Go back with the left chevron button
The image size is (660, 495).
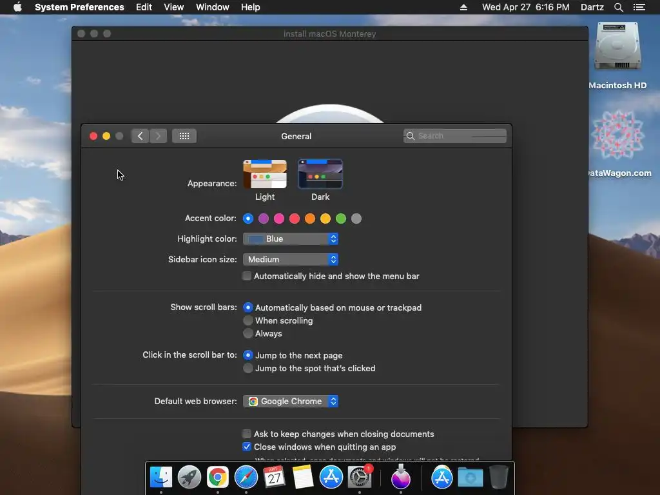coord(140,136)
